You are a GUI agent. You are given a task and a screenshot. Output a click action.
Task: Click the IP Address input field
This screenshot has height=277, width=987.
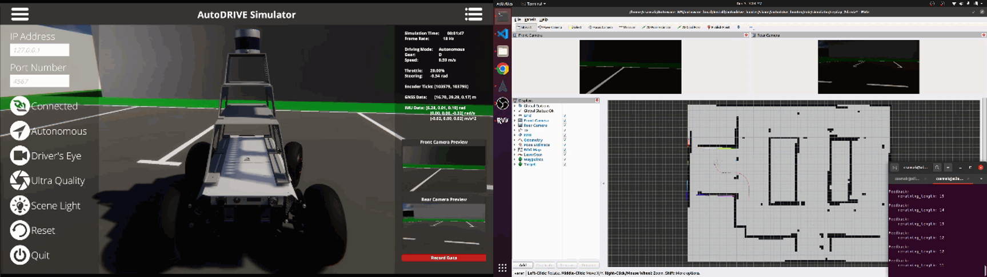(39, 50)
